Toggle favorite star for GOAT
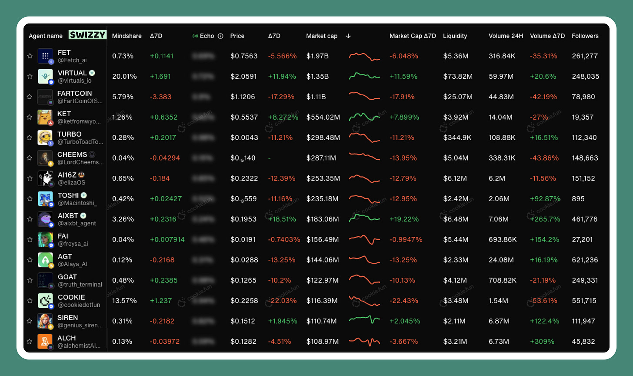 point(30,281)
